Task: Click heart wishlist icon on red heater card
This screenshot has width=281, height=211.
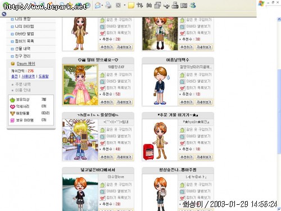Action: (182, 143)
